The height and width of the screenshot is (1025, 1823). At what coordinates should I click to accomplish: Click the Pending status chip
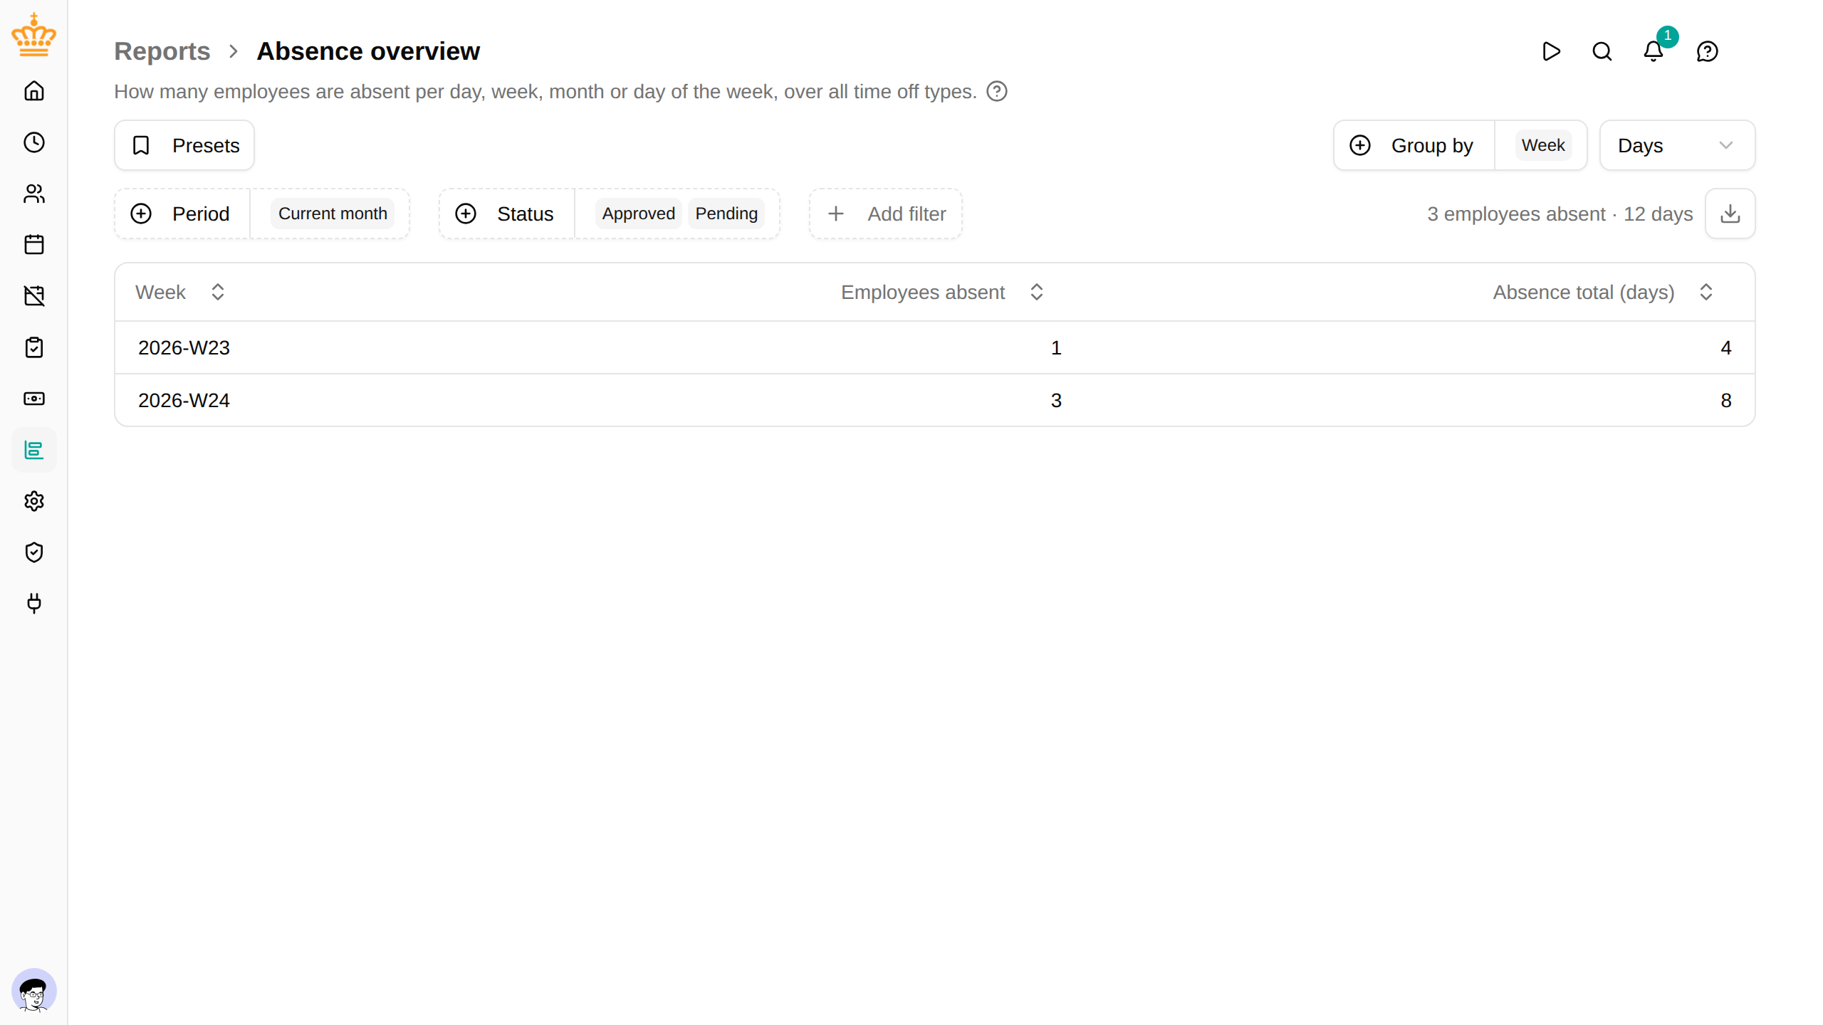[x=726, y=214]
